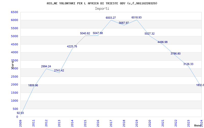Select the 6003.27 data label
The image size is (204, 128).
click(x=111, y=18)
